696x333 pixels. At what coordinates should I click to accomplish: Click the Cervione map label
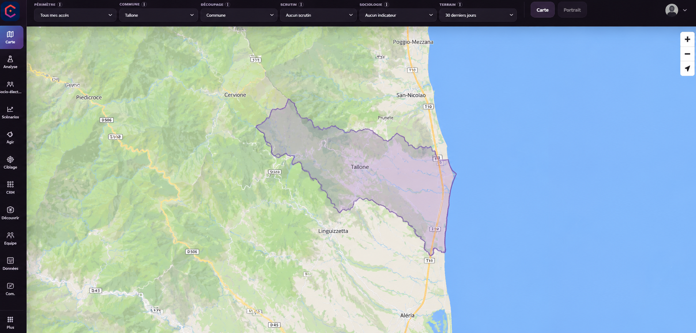point(235,95)
